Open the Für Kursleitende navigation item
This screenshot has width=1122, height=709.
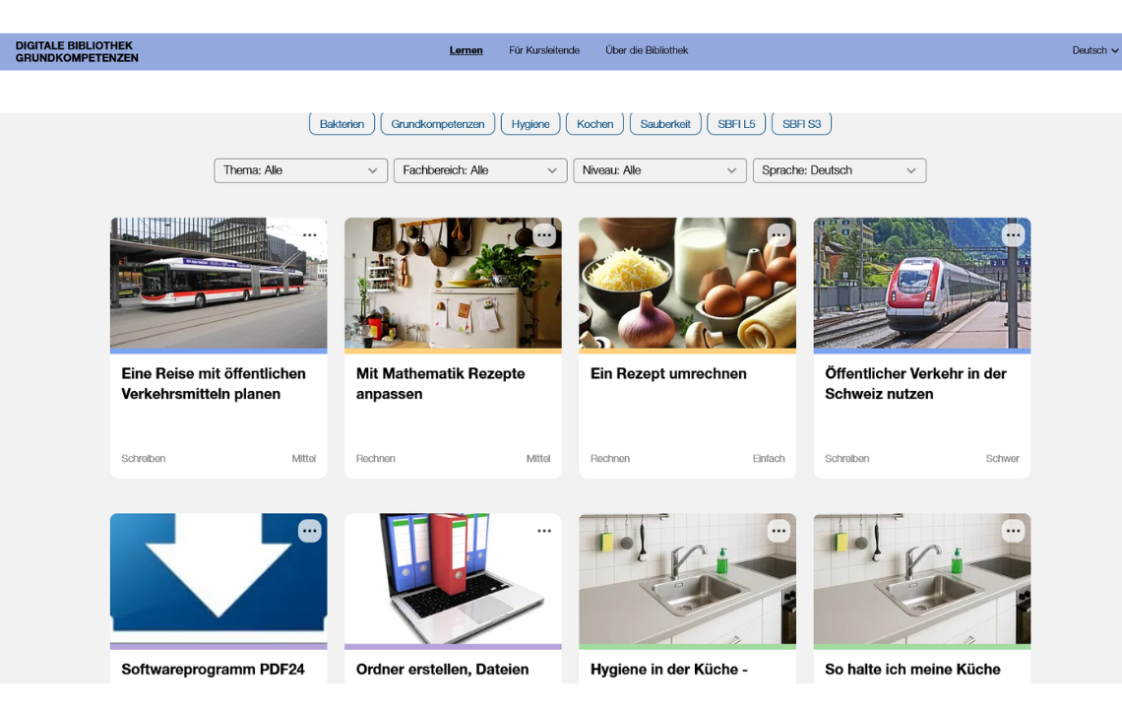pos(544,50)
